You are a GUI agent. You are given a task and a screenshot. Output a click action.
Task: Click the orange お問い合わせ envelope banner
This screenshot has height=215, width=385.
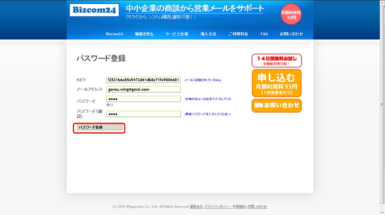(x=276, y=105)
